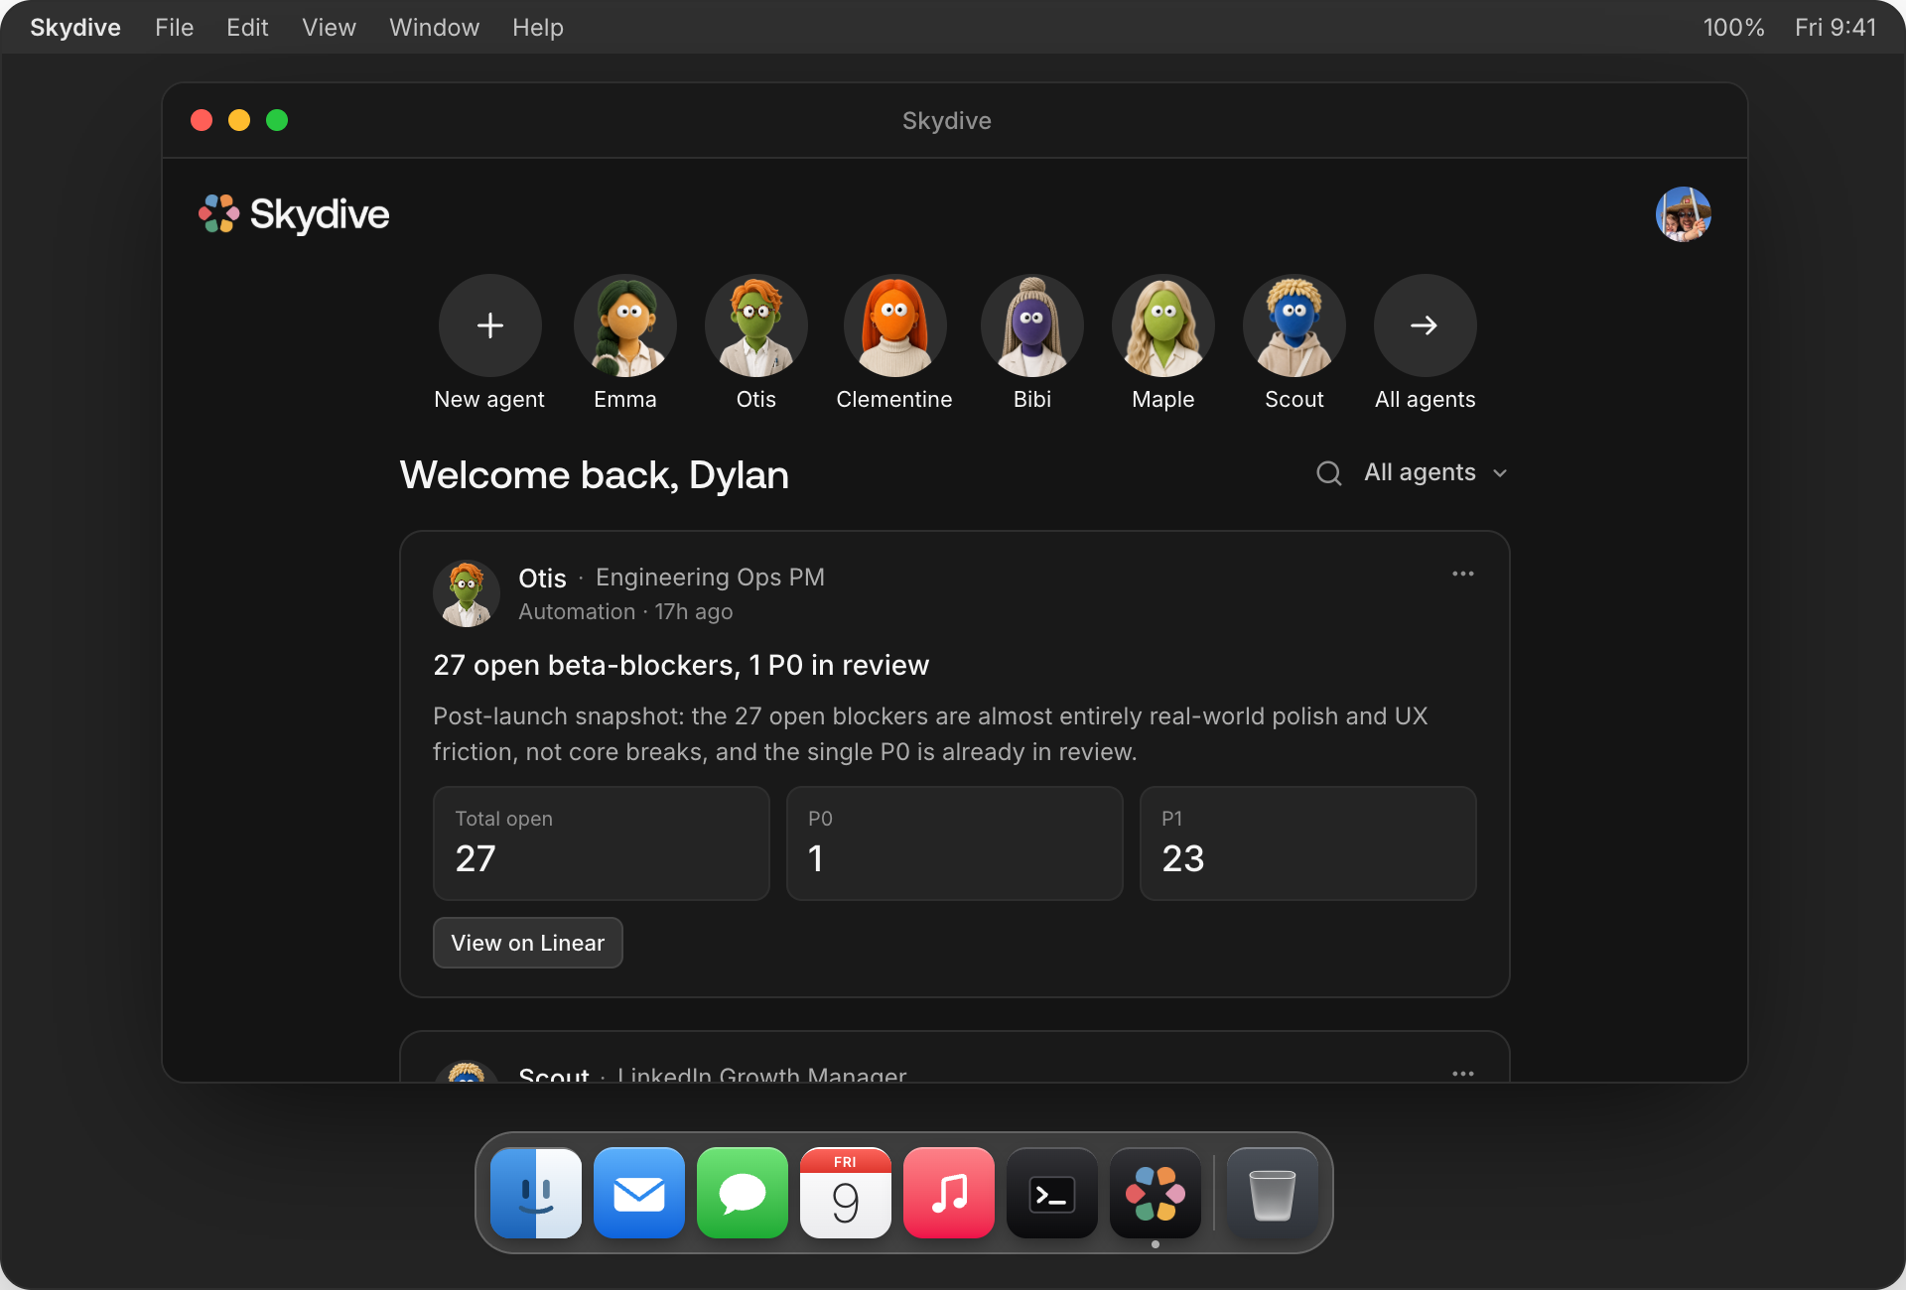Launch Music from the dock

[x=949, y=1193]
